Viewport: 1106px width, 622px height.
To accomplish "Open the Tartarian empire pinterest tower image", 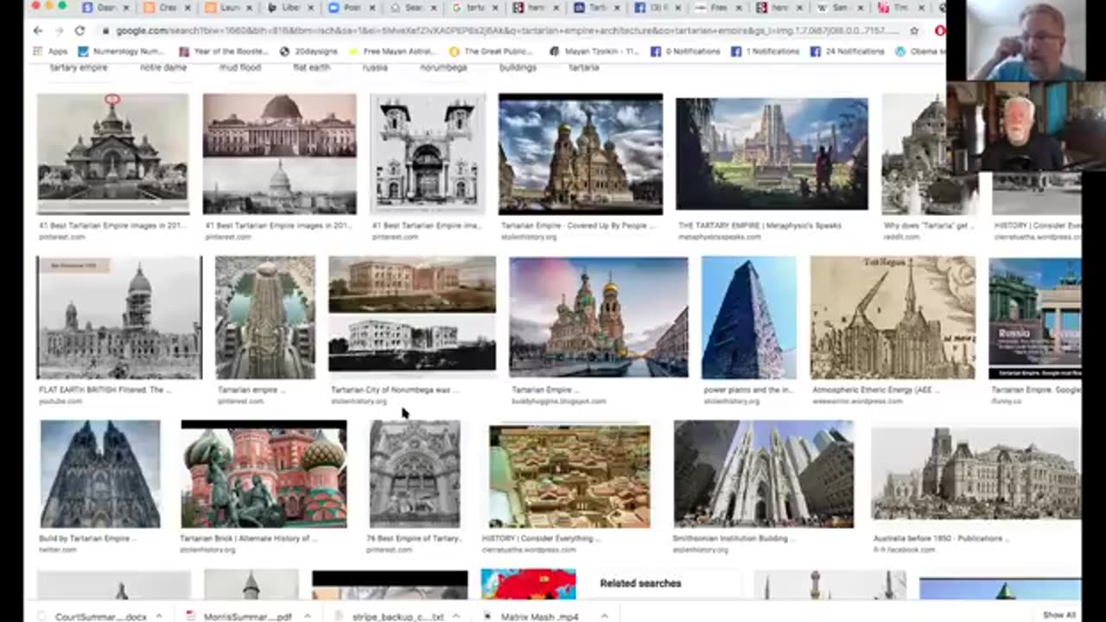I will pyautogui.click(x=265, y=317).
